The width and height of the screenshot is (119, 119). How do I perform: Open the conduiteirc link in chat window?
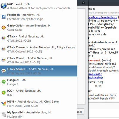coord(103,17)
